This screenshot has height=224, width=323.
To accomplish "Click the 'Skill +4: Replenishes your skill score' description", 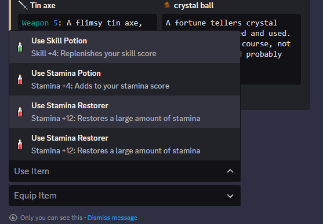I will pyautogui.click(x=94, y=53).
